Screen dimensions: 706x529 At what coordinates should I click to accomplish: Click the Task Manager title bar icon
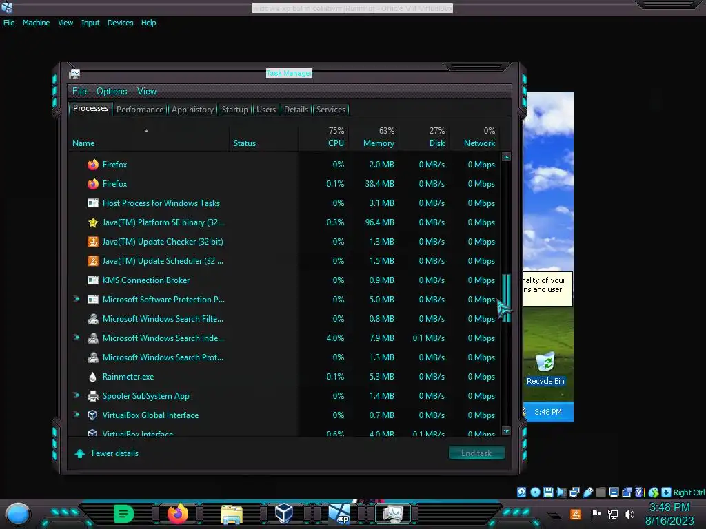(74, 73)
